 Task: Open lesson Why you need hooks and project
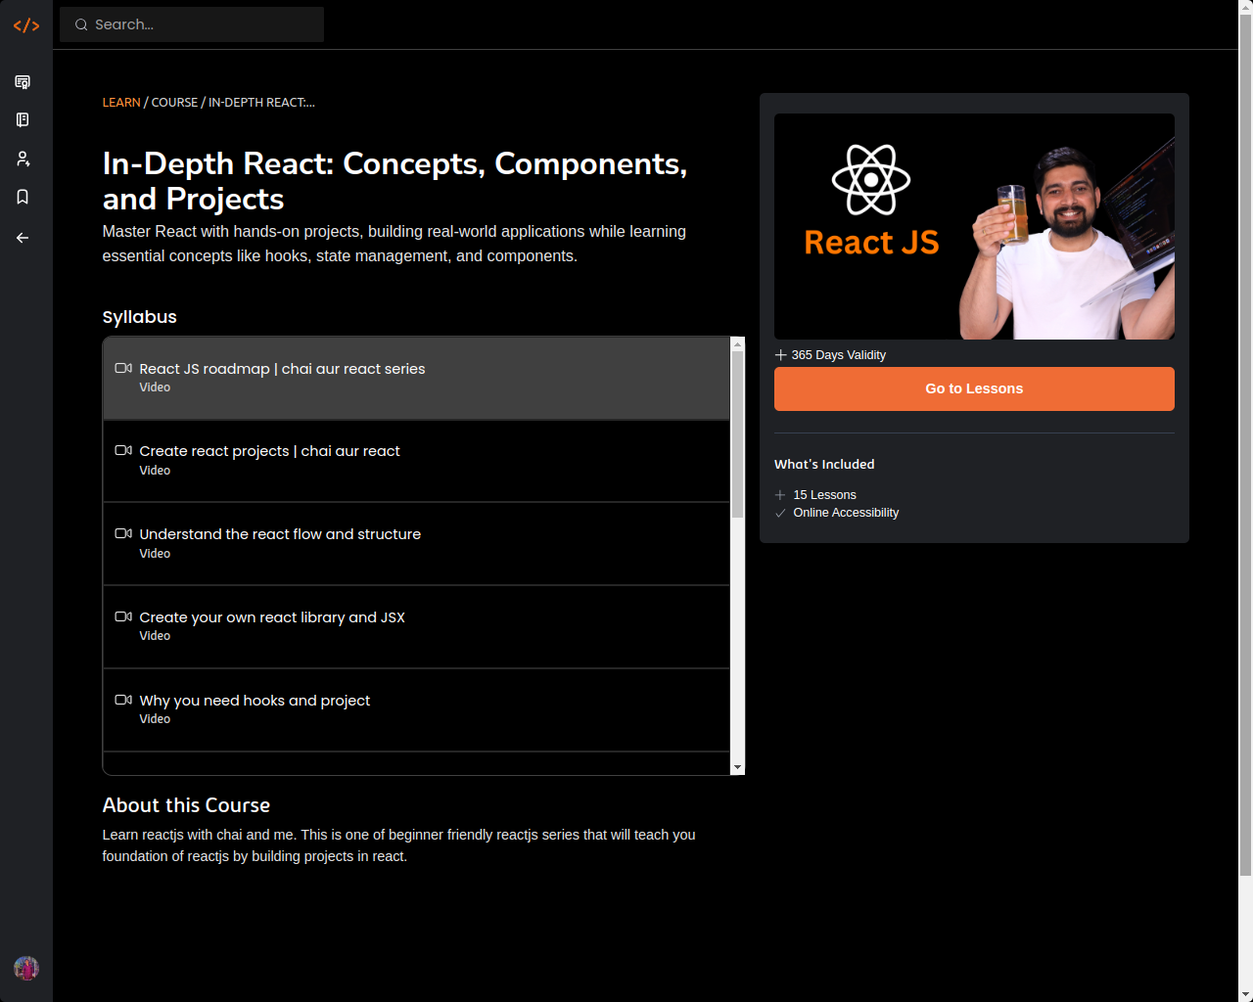416,710
